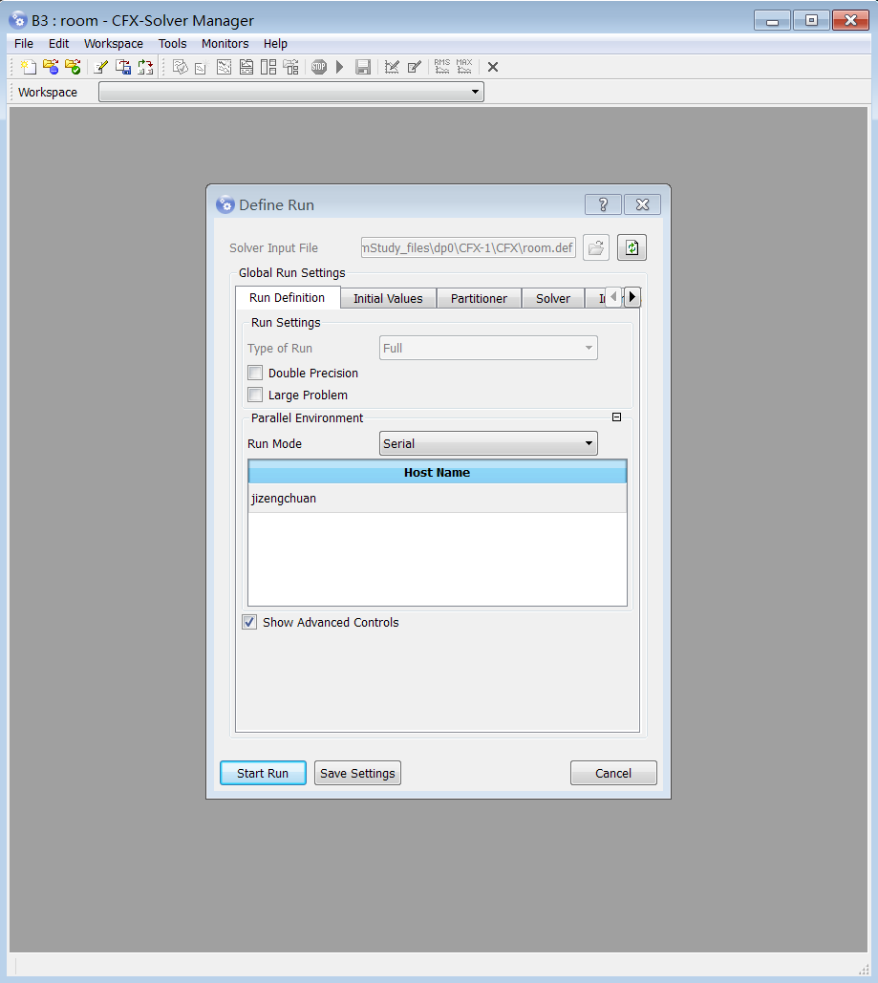Switch to the Solver tab
This screenshot has width=878, height=983.
pyautogui.click(x=553, y=298)
